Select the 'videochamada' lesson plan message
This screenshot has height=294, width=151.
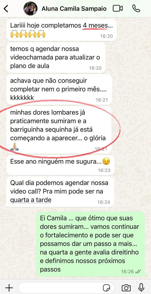point(56,58)
